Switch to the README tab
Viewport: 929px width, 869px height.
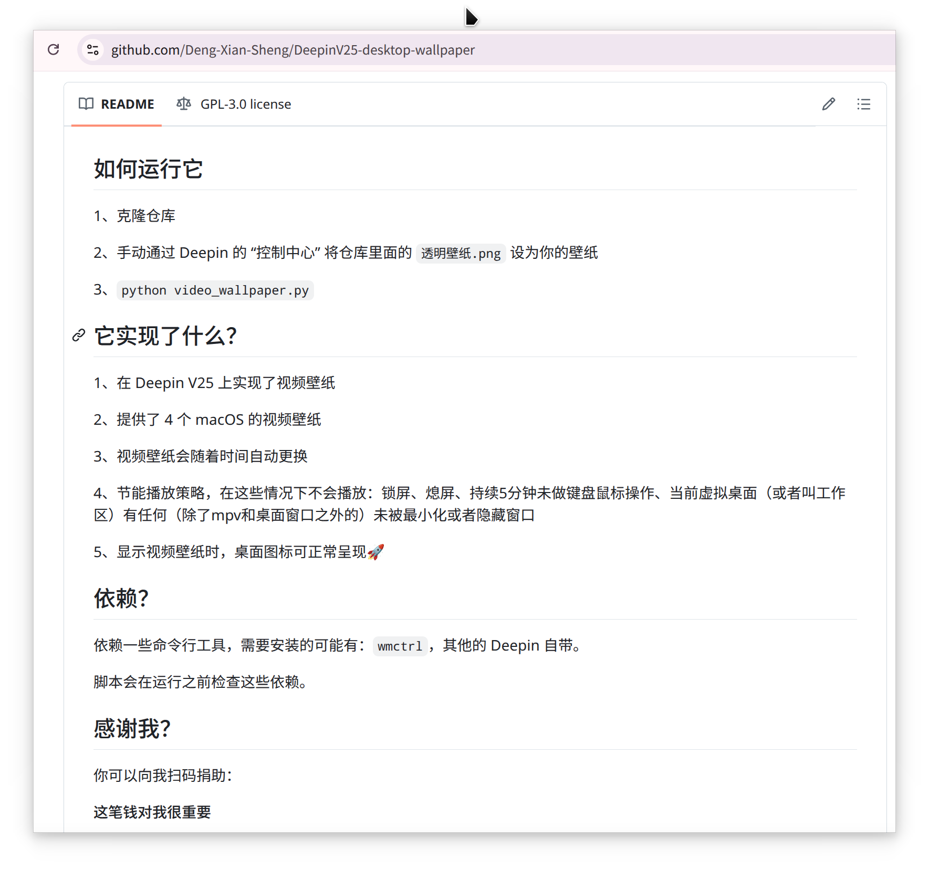point(116,104)
